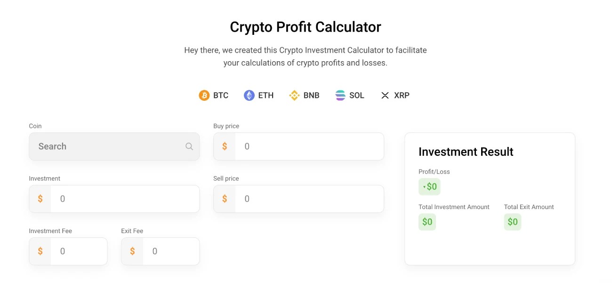Click the dollar icon beside Investment
Screen dimensions: 612x283
[40, 199]
